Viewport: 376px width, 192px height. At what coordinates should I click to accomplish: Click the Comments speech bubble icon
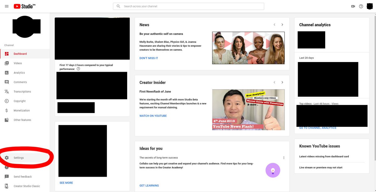[7, 82]
